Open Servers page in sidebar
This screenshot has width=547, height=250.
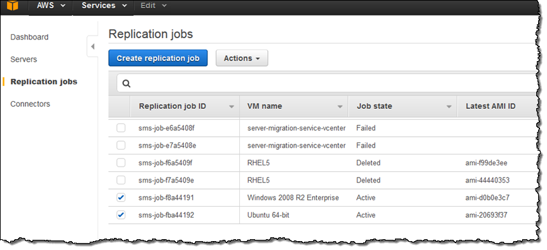click(24, 59)
